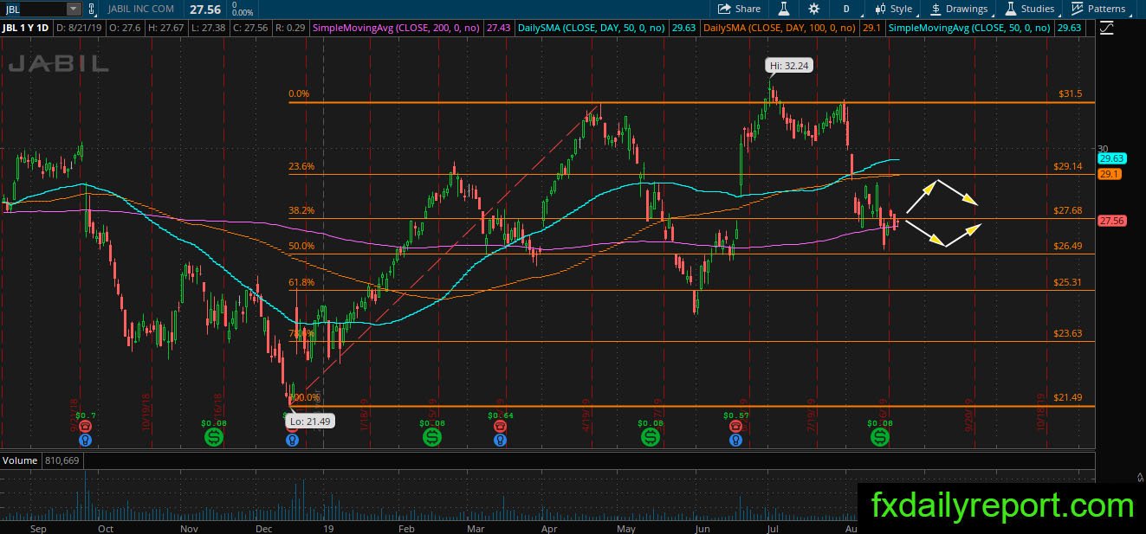Click the September conference call lightbulb icon
The width and height of the screenshot is (1146, 534).
click(84, 440)
